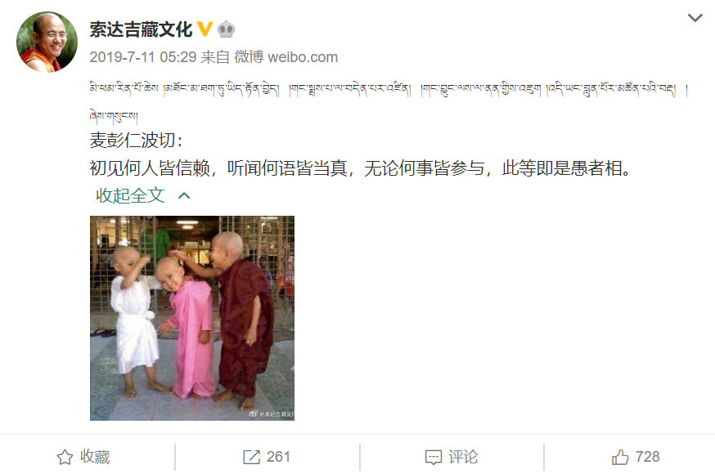Viewport: 715px width, 474px height.
Task: Click the grey crown membership icon
Action: point(226,29)
